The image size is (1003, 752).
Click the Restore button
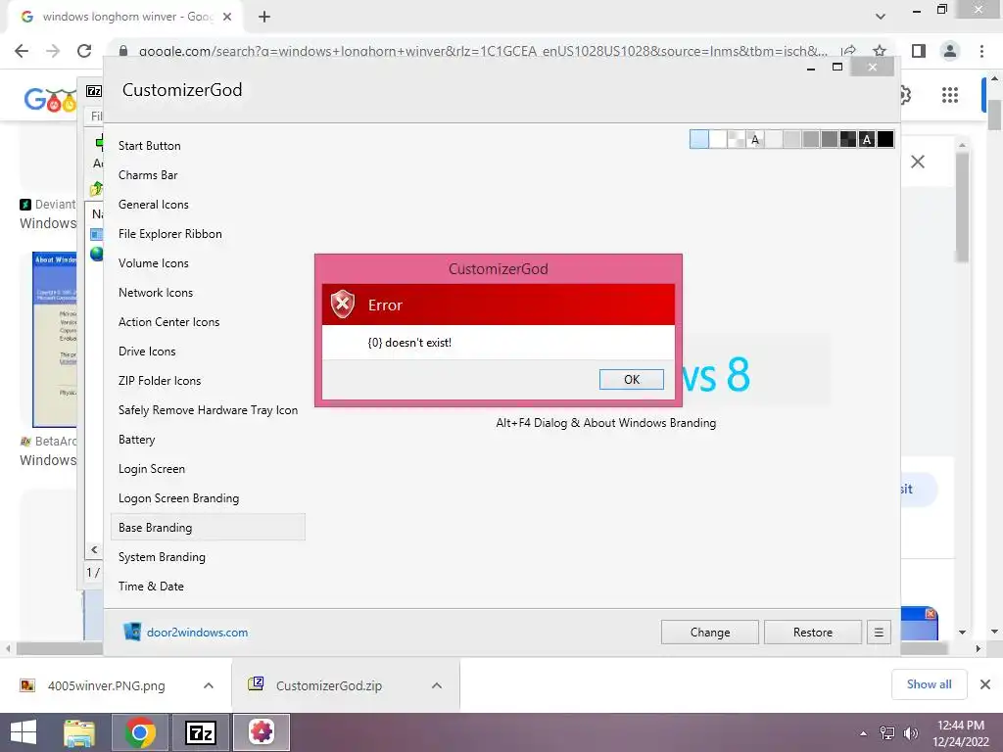click(x=812, y=632)
